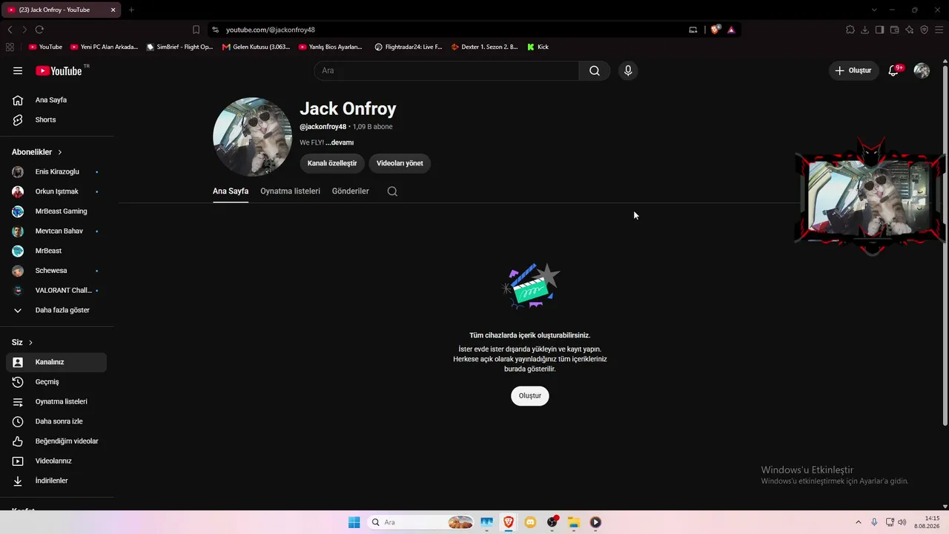Open the Windows Start menu
949x534 pixels.
tap(354, 522)
